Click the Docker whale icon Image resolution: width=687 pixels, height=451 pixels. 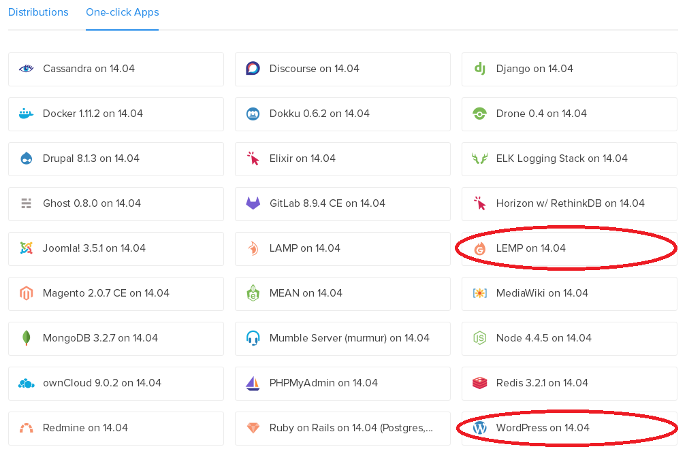point(27,114)
